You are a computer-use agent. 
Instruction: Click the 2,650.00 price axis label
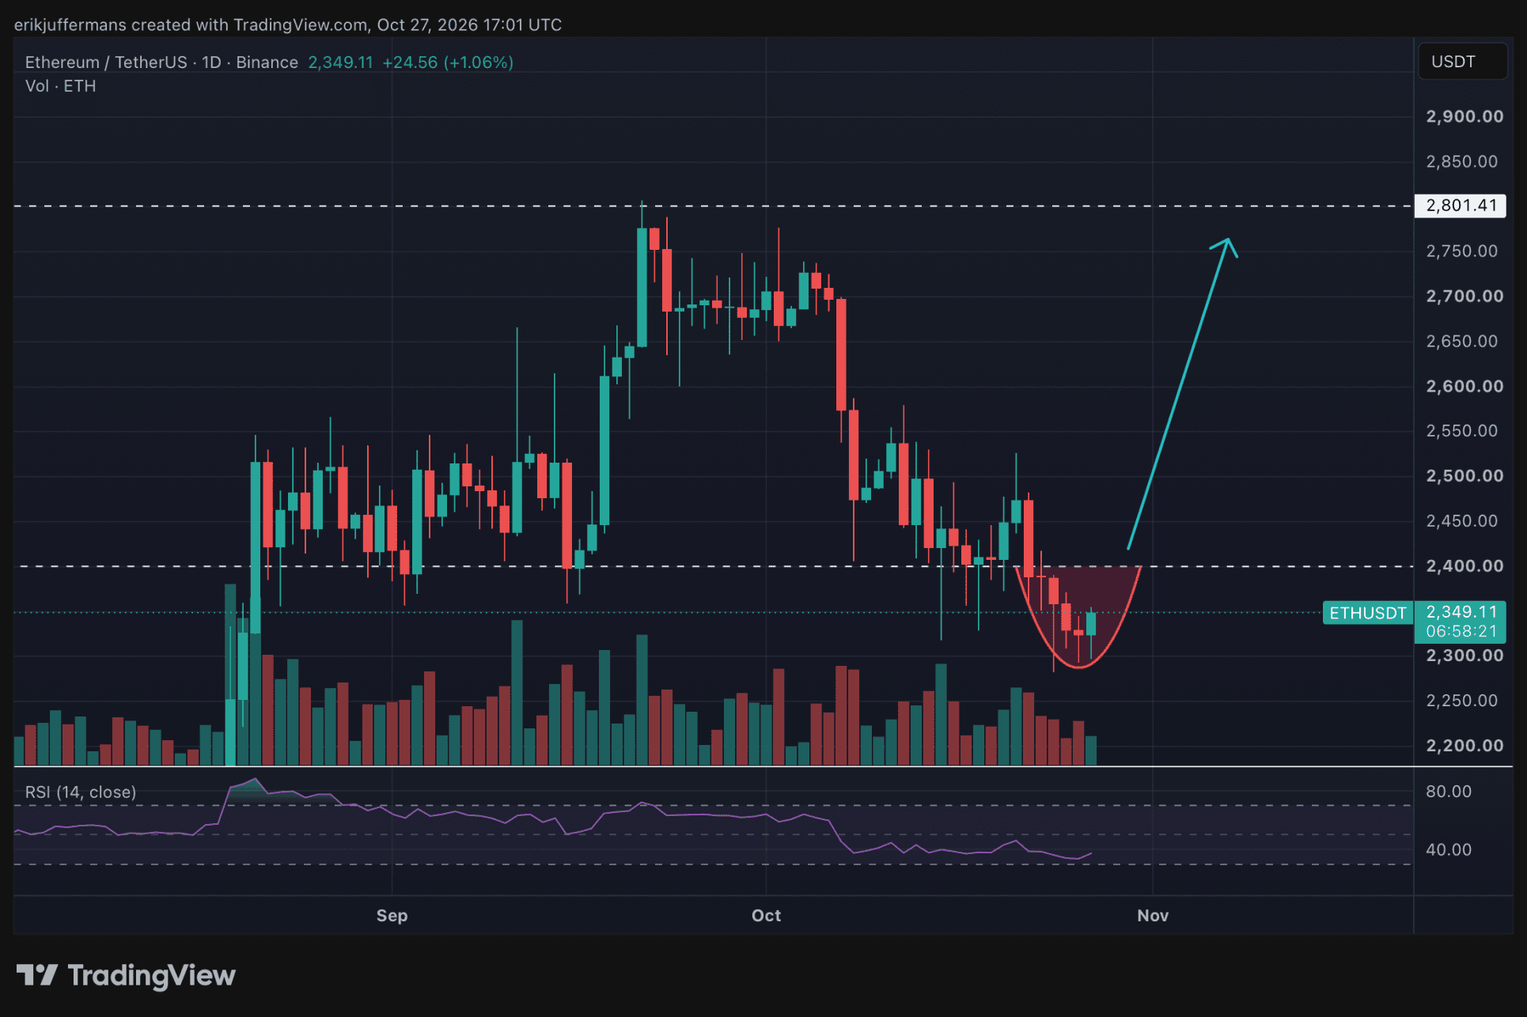(1462, 341)
